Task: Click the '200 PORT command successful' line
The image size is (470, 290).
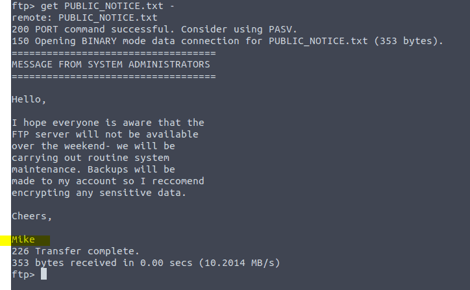Action: pyautogui.click(x=155, y=29)
